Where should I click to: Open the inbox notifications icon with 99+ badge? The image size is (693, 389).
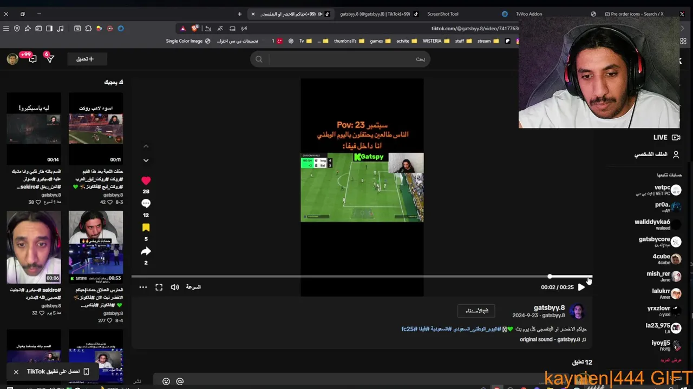click(32, 59)
